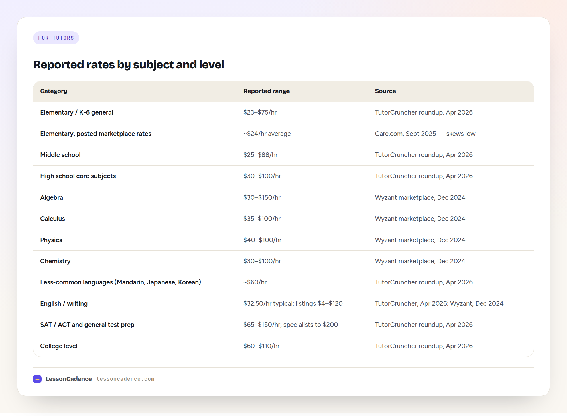Click the Care.com, Sept 2025 source cell
This screenshot has width=567, height=416.
pyautogui.click(x=425, y=134)
